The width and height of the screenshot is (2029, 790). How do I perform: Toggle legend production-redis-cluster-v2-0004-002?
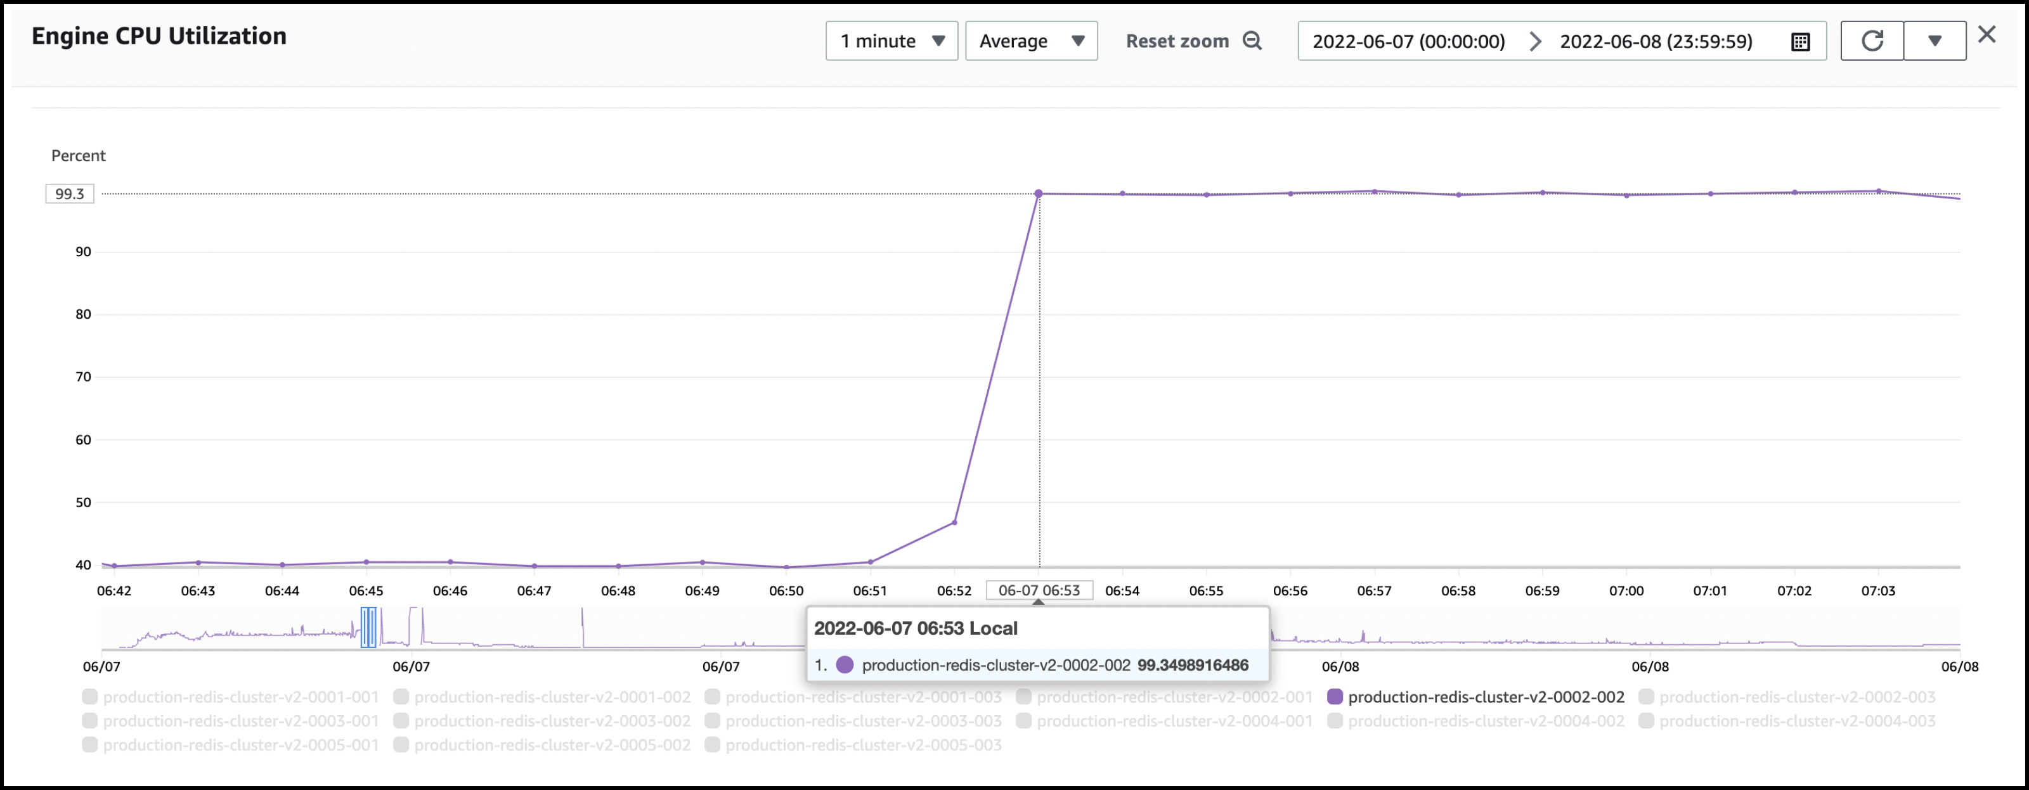pos(1476,721)
